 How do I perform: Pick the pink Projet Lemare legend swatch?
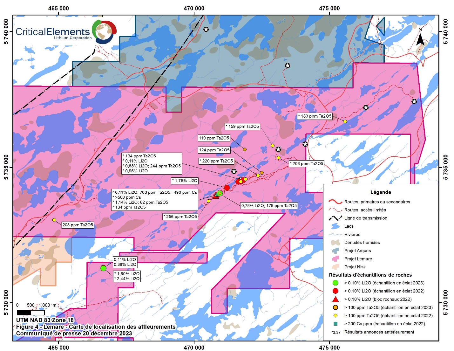tap(335, 259)
